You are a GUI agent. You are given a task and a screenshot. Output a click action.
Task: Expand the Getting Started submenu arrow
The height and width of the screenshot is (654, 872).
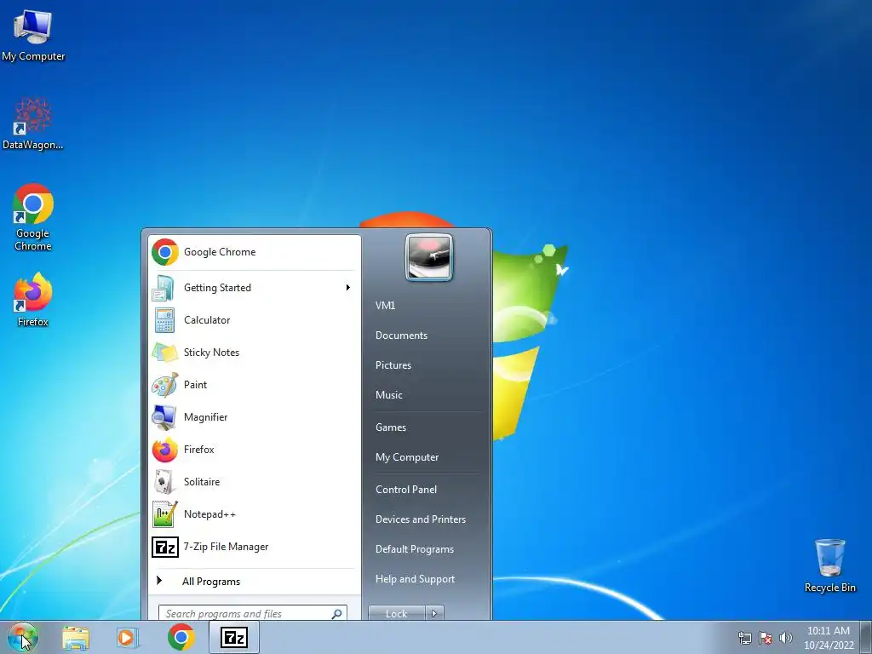[348, 288]
